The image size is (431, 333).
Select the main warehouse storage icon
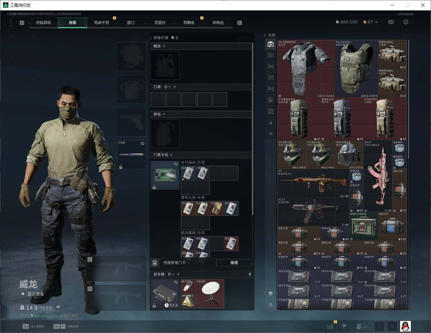coord(271,44)
